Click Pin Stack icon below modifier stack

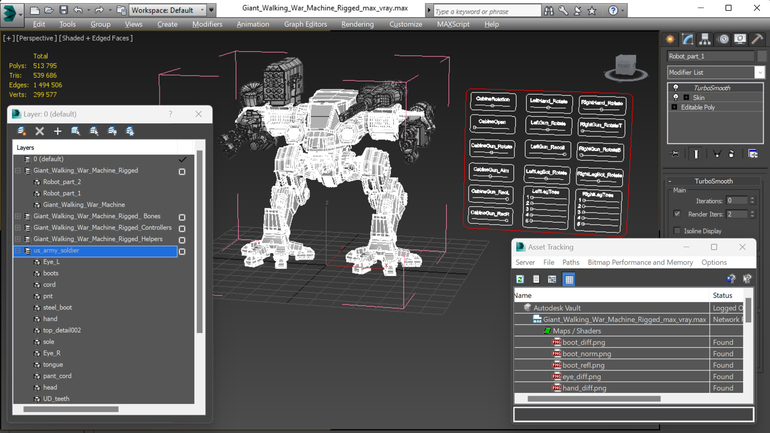tap(675, 154)
